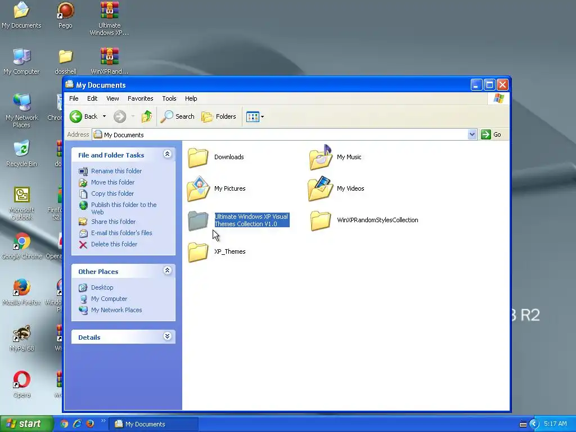Click My Computer desktop icon

click(x=21, y=61)
